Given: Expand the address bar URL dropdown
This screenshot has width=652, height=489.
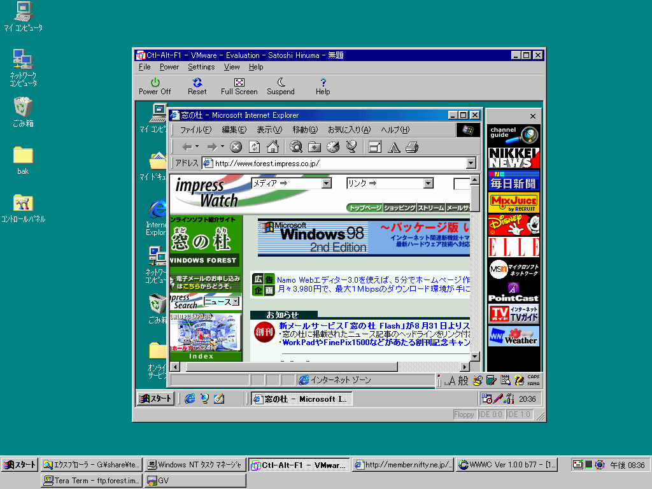Looking at the screenshot, I should tap(471, 163).
